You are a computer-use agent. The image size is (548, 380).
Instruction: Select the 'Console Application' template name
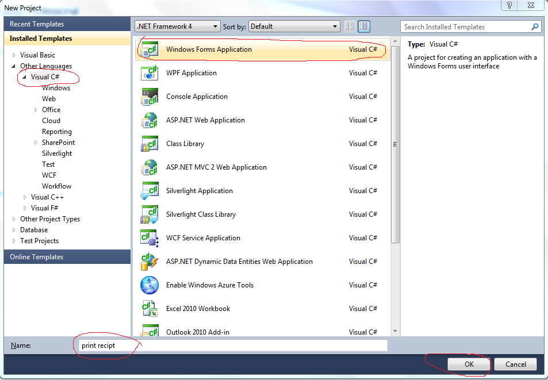pyautogui.click(x=197, y=97)
